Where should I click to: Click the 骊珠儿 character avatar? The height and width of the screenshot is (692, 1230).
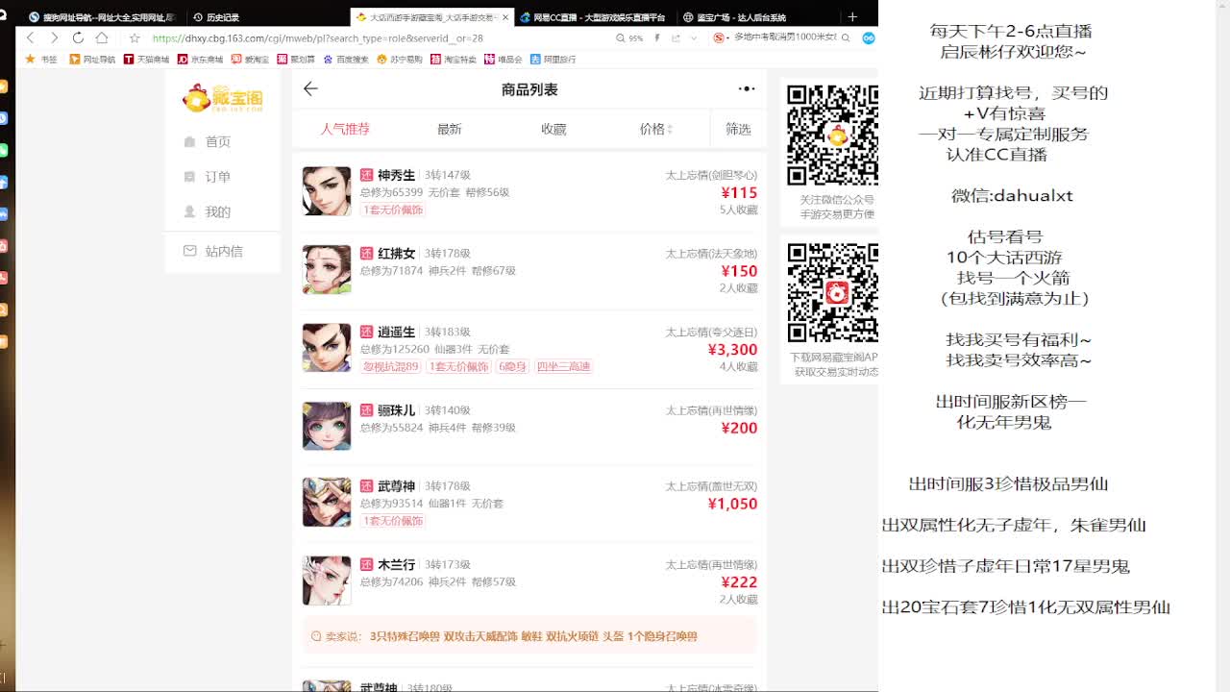point(327,426)
